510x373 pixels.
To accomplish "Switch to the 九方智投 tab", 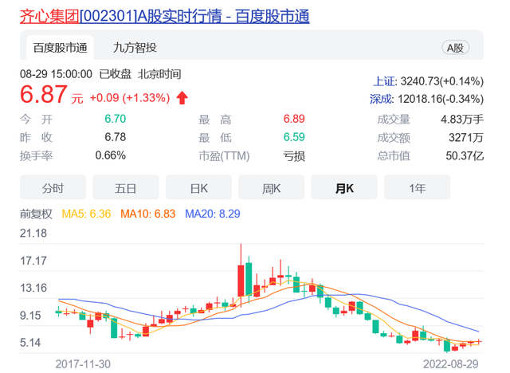I will (135, 49).
